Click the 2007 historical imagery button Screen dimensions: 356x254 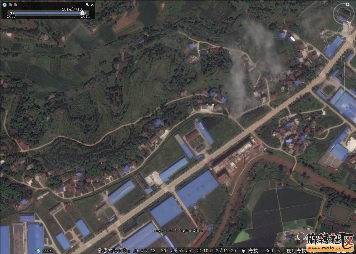[x=47, y=251]
